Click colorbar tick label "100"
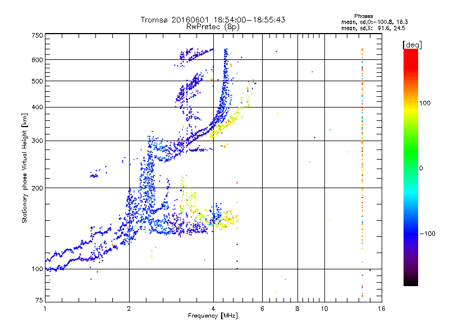Viewport: 449px width, 336px height. click(x=425, y=103)
